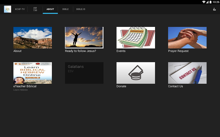Tap the Wi-Fi status icon
This screenshot has width=220, height=137.
[x=204, y=2]
